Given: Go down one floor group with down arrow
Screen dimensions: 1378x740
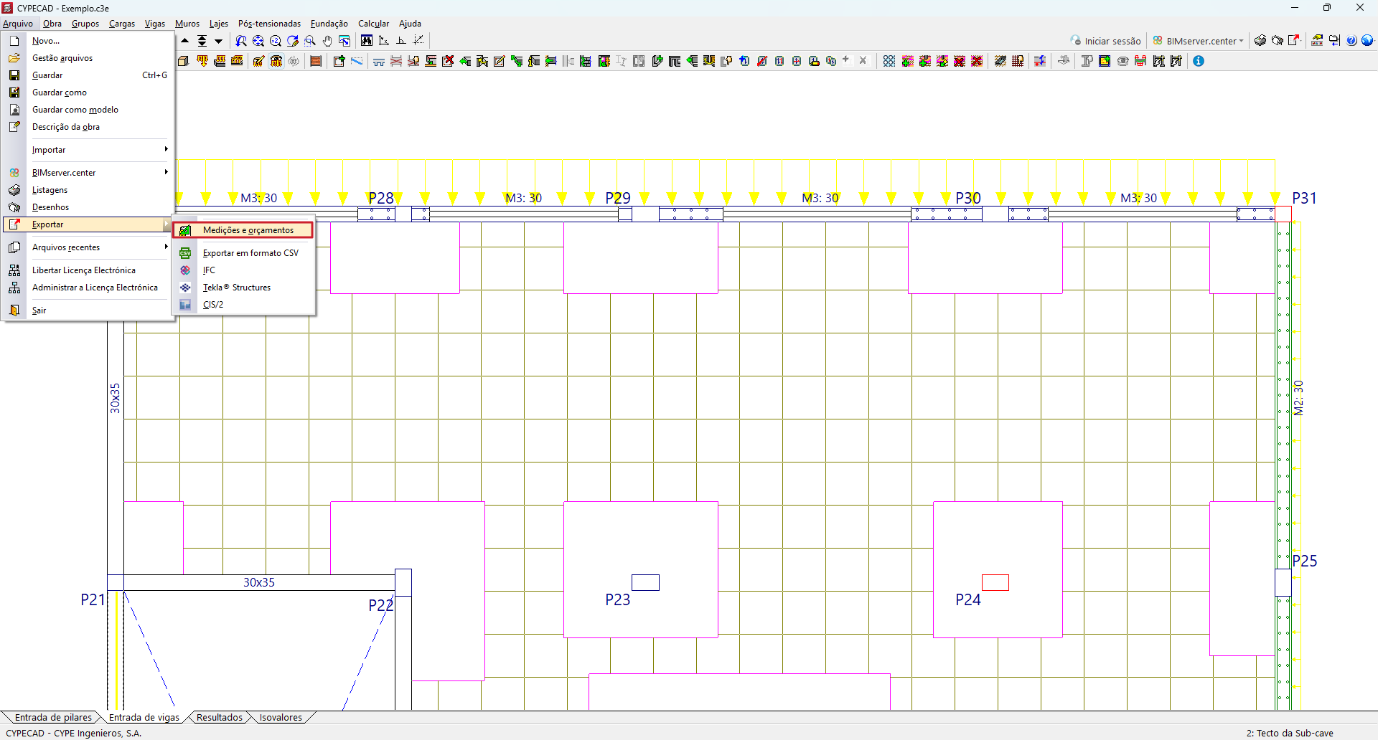Looking at the screenshot, I should [x=219, y=41].
